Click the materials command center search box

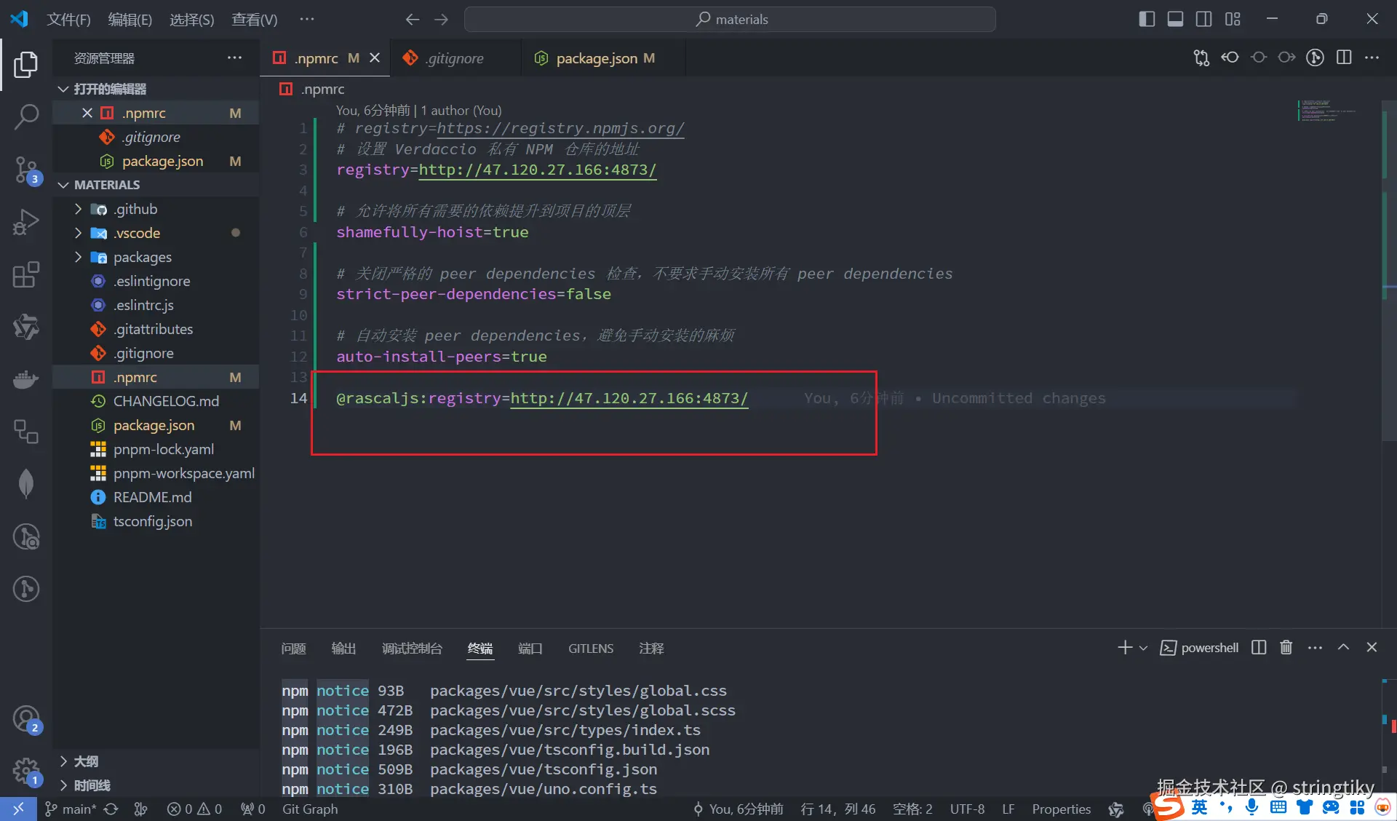click(730, 20)
